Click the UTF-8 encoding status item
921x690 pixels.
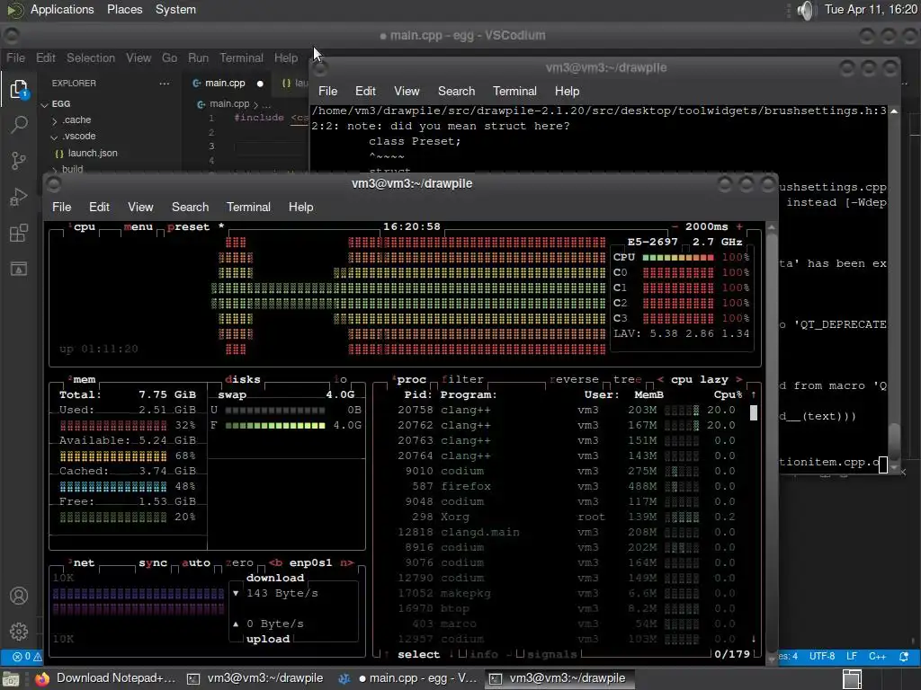[822, 657]
